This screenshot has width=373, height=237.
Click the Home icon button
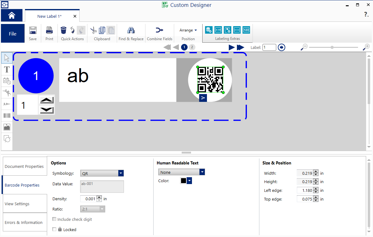[x=12, y=16]
